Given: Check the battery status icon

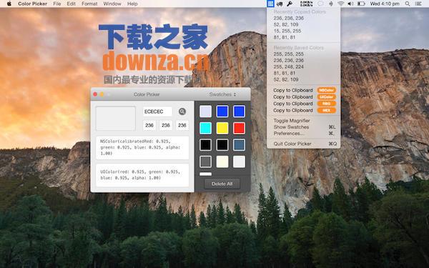Looking at the screenshot, I should point(361,4).
